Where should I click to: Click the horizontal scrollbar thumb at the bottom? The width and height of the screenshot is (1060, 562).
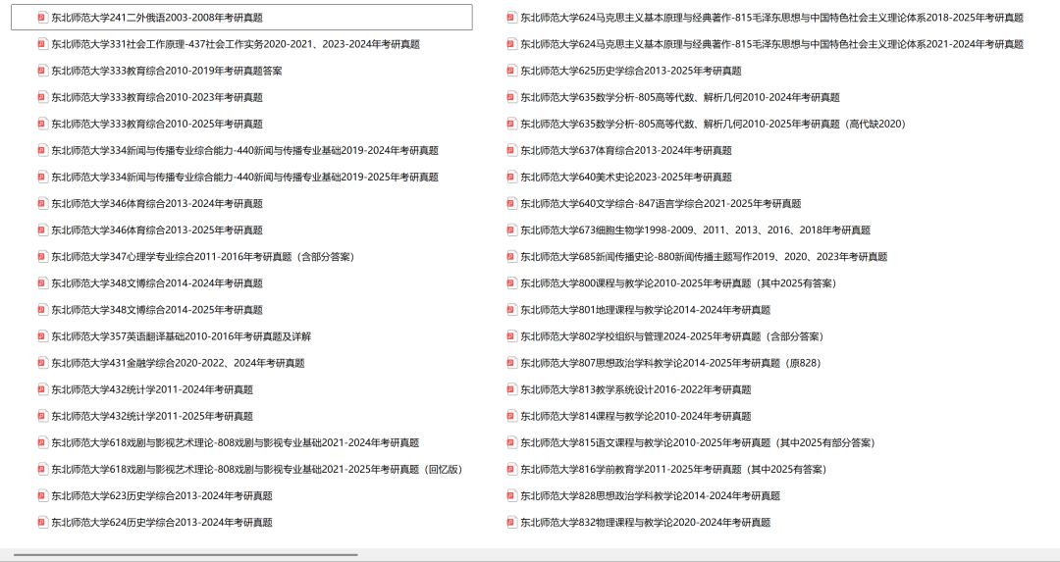click(185, 555)
